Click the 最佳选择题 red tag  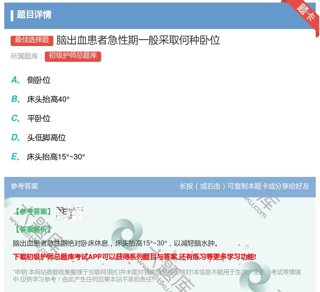coord(32,40)
